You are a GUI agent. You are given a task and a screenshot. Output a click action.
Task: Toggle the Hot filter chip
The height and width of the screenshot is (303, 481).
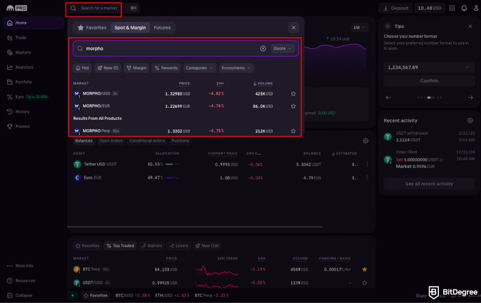[82, 68]
